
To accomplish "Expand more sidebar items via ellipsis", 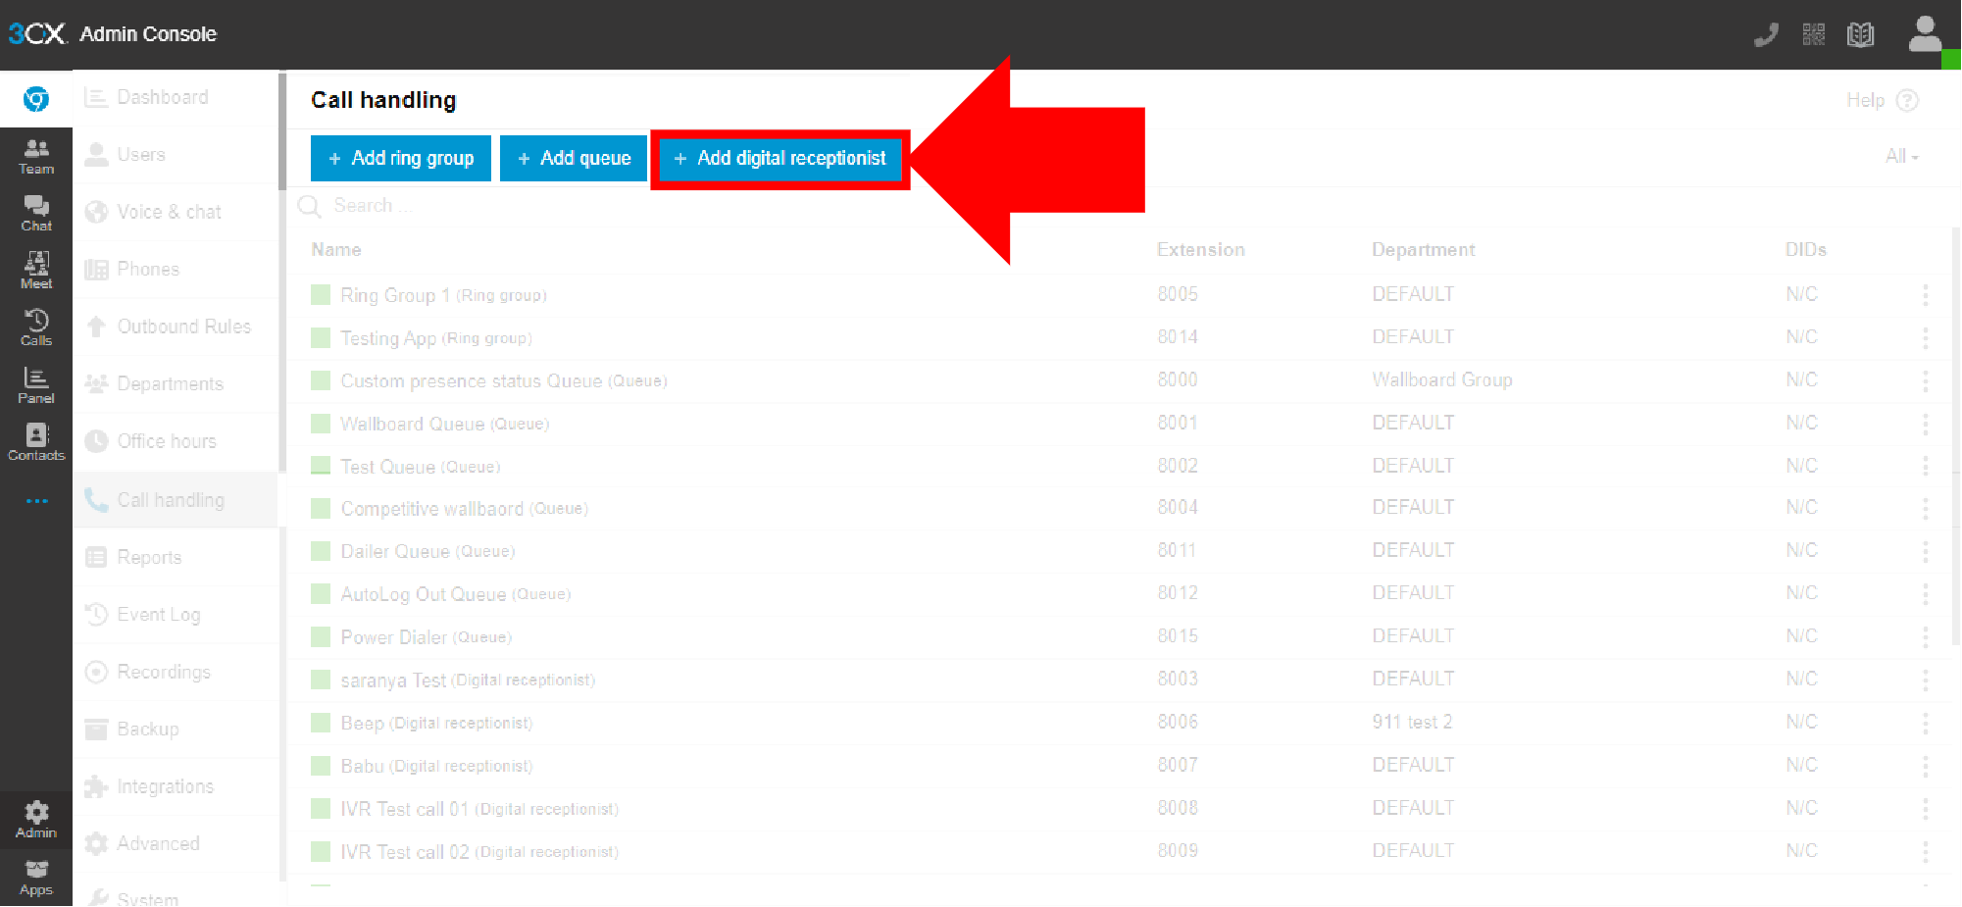I will (36, 501).
